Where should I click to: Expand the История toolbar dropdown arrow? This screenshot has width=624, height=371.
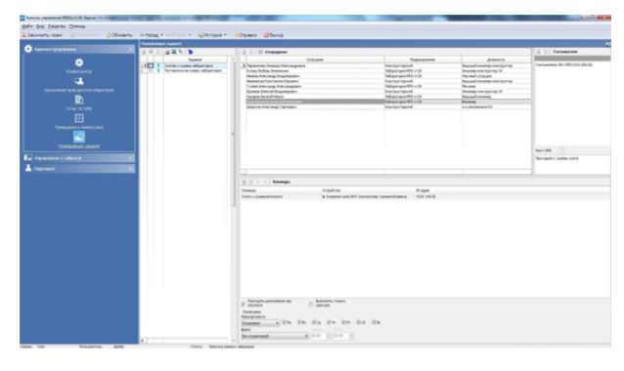[225, 35]
